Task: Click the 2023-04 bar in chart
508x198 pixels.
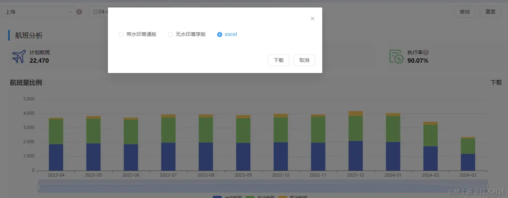Action: [x=56, y=144]
